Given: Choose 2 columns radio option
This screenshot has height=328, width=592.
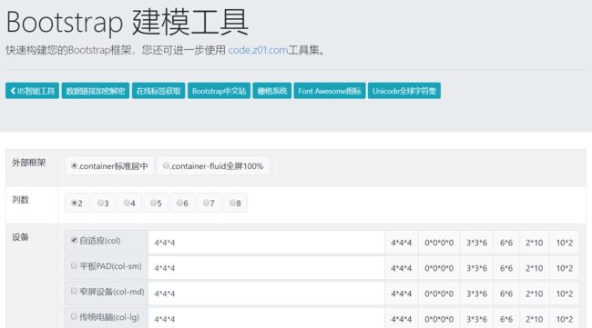Looking at the screenshot, I should click(75, 203).
